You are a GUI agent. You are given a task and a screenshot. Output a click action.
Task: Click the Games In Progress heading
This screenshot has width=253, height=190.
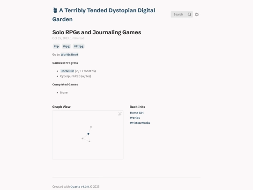(x=65, y=63)
